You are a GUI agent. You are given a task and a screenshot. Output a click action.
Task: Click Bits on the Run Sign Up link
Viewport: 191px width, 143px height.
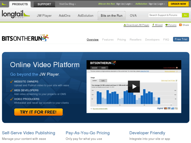point(120,4)
